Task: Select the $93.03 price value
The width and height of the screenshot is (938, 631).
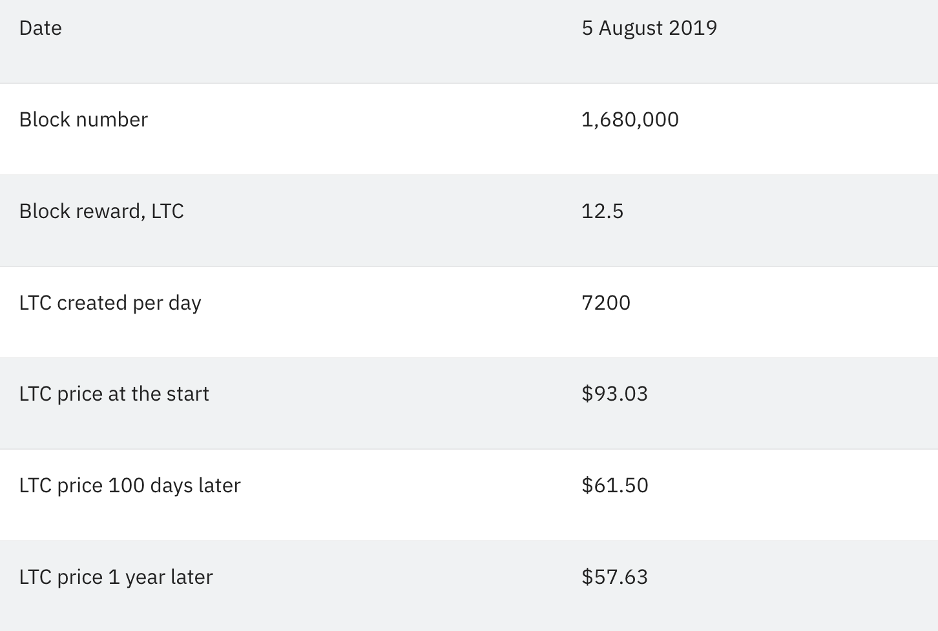Action: (614, 394)
